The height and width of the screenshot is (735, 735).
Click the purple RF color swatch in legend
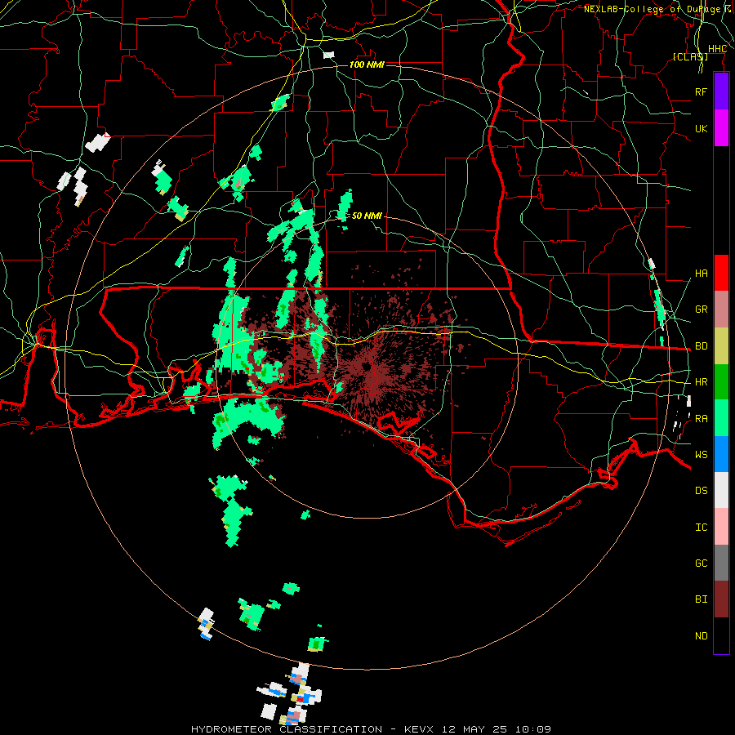721,91
